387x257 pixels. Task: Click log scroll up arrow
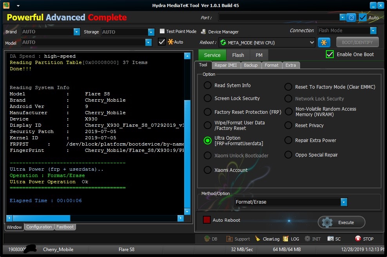click(x=187, y=56)
